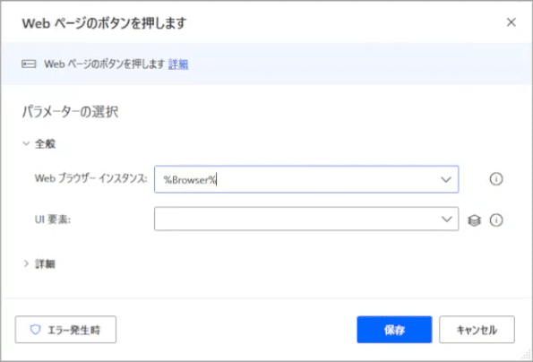
Task: Expand the 詳細 section
Action: click(26, 263)
